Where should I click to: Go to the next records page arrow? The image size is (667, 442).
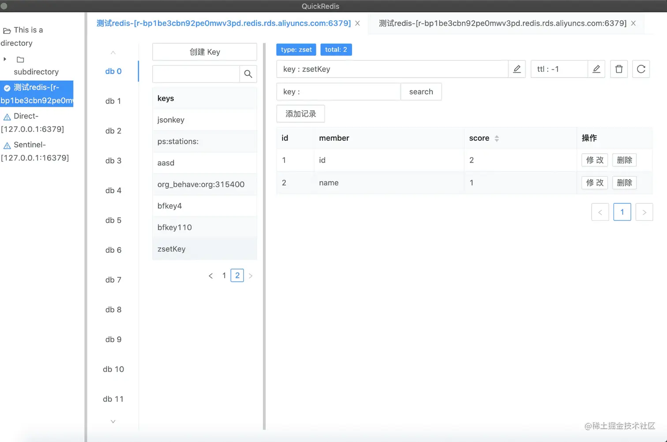pos(644,212)
